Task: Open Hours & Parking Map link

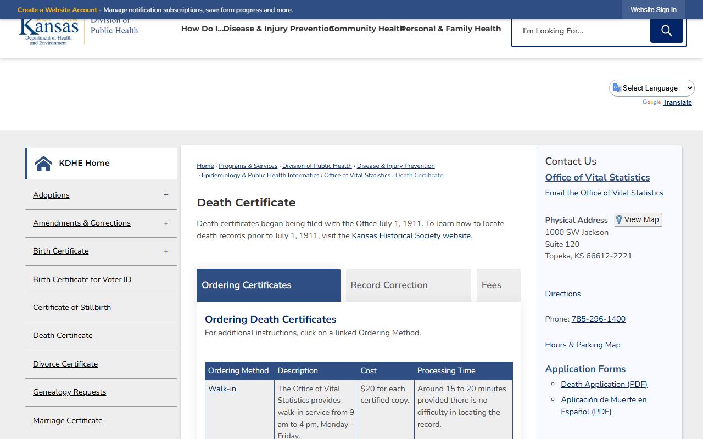Action: tap(583, 345)
